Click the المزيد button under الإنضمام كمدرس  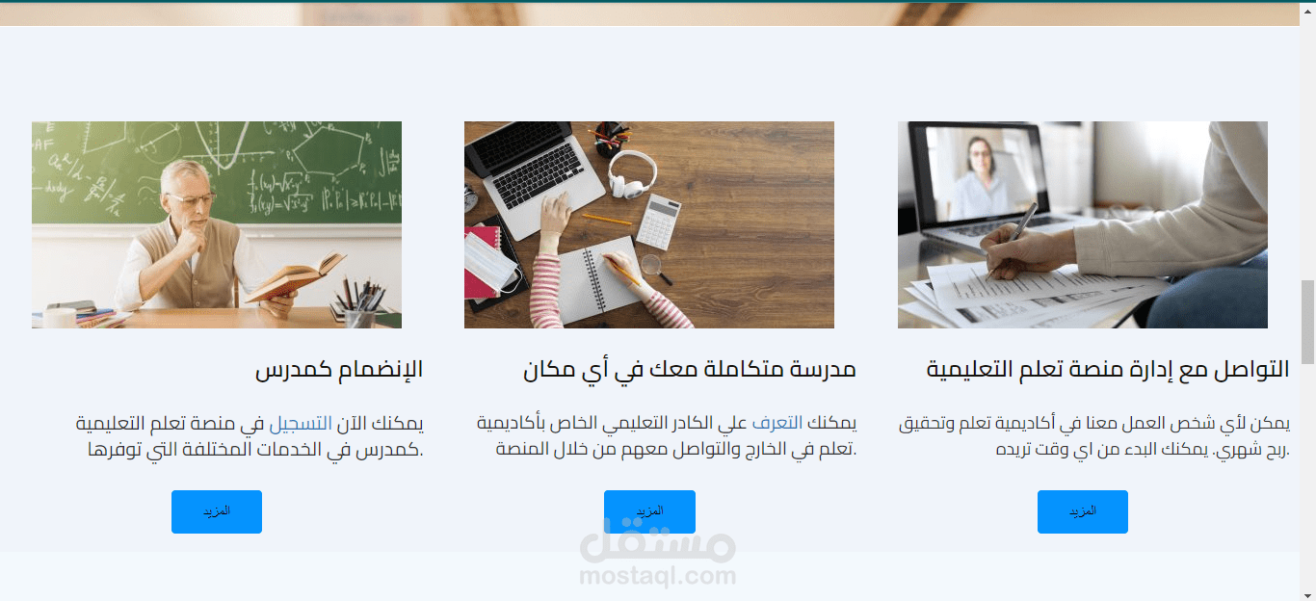(217, 511)
